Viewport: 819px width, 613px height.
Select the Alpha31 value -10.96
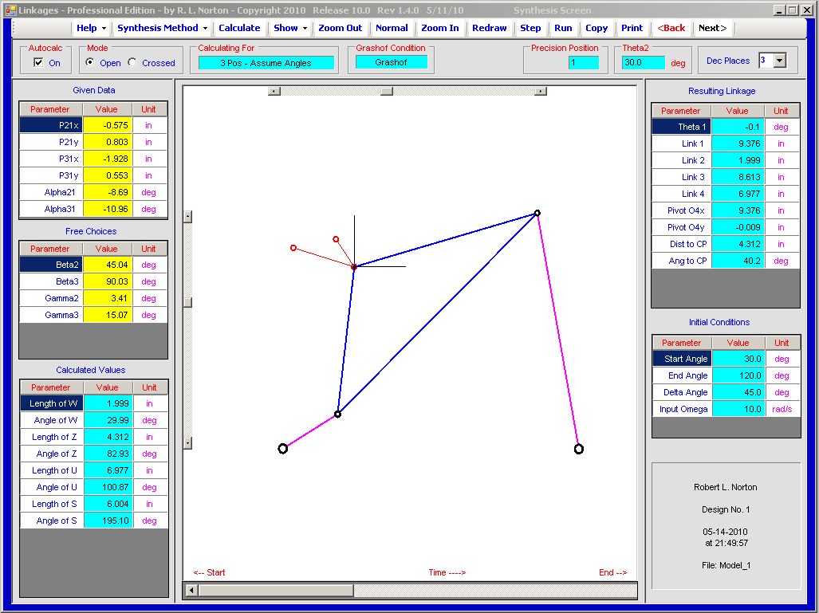click(x=107, y=209)
